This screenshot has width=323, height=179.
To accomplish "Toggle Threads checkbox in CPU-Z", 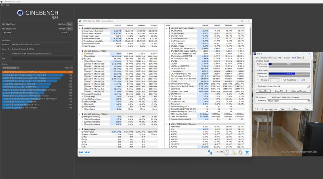I will [258, 80].
